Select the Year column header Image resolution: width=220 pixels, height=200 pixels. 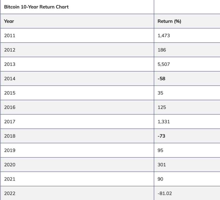(9, 21)
